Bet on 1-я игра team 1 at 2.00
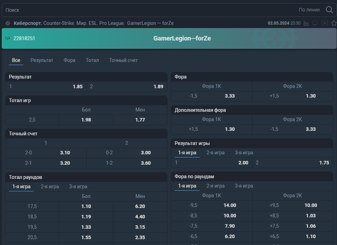The height and width of the screenshot is (245, 337). point(211,163)
